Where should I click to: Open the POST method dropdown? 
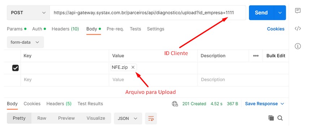click(28, 13)
